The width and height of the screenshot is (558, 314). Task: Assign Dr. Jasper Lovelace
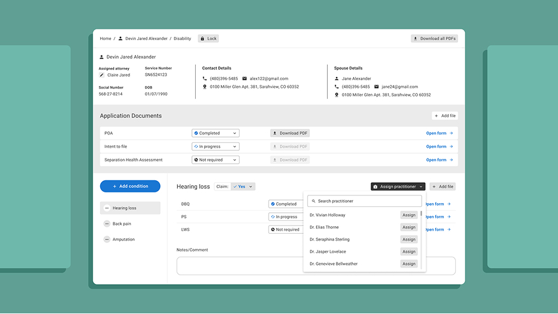(x=409, y=252)
